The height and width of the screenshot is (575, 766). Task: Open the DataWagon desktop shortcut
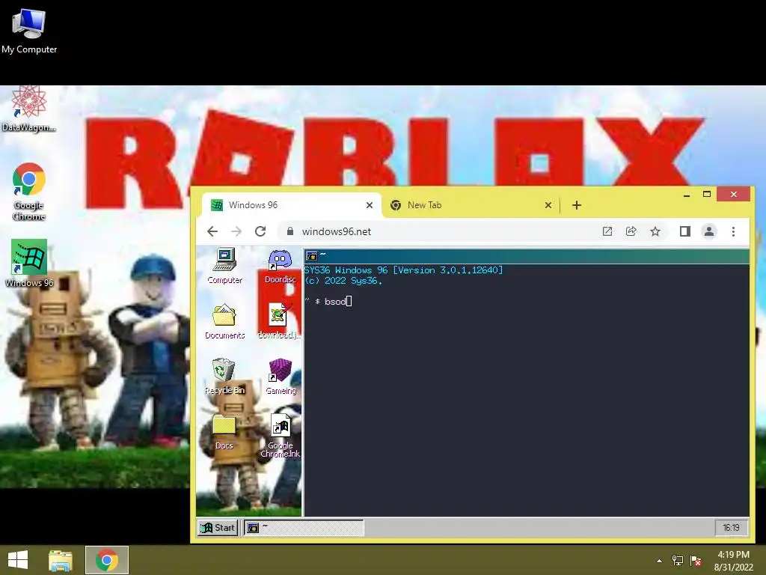pyautogui.click(x=29, y=109)
